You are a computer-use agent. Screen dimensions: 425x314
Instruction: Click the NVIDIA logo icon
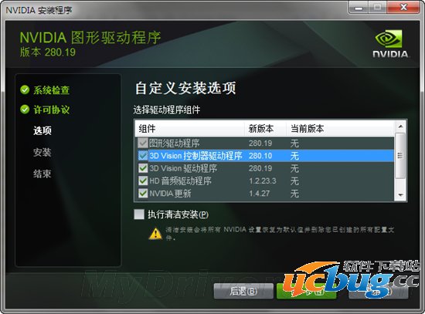390,43
